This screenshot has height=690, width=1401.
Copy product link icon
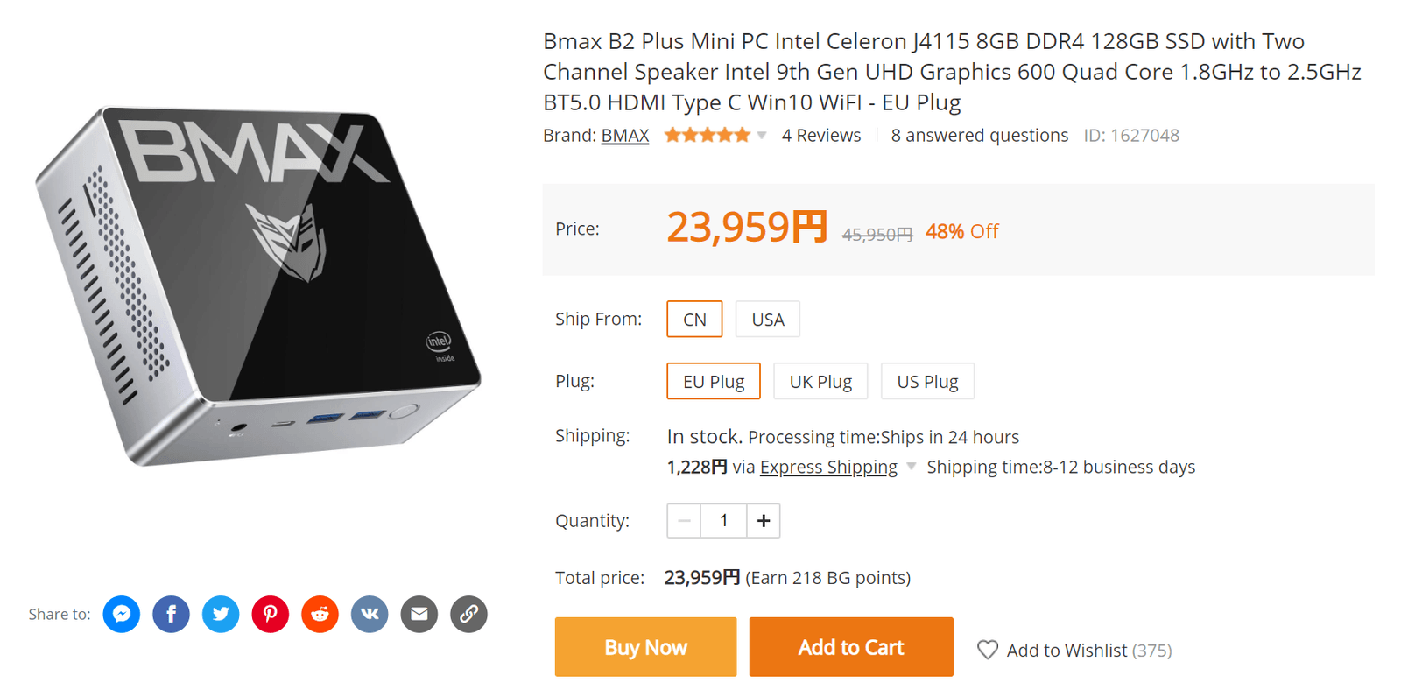click(469, 614)
